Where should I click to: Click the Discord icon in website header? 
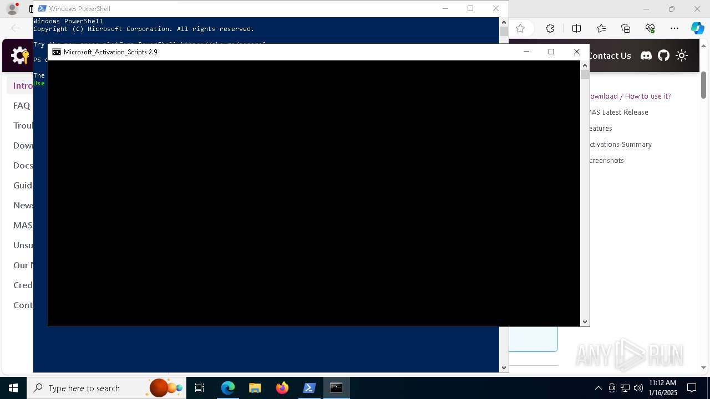pyautogui.click(x=646, y=55)
